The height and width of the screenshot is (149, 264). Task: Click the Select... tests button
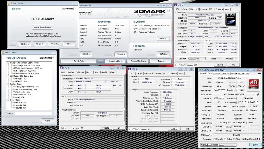(86, 54)
